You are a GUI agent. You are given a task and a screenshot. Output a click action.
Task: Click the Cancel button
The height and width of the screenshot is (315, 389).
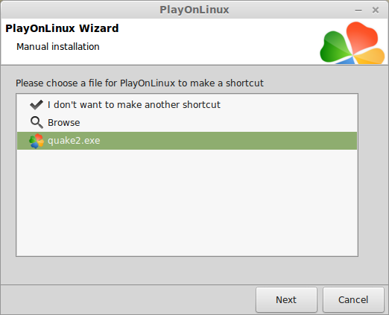point(353,299)
